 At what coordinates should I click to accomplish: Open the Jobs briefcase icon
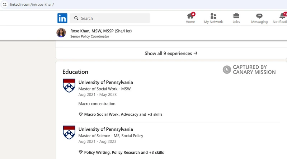(236, 16)
